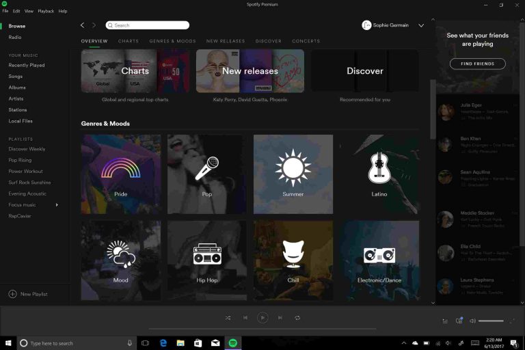Open Ben Khan friend activity avatar
Screen dimensions: 525x350
tap(446, 144)
